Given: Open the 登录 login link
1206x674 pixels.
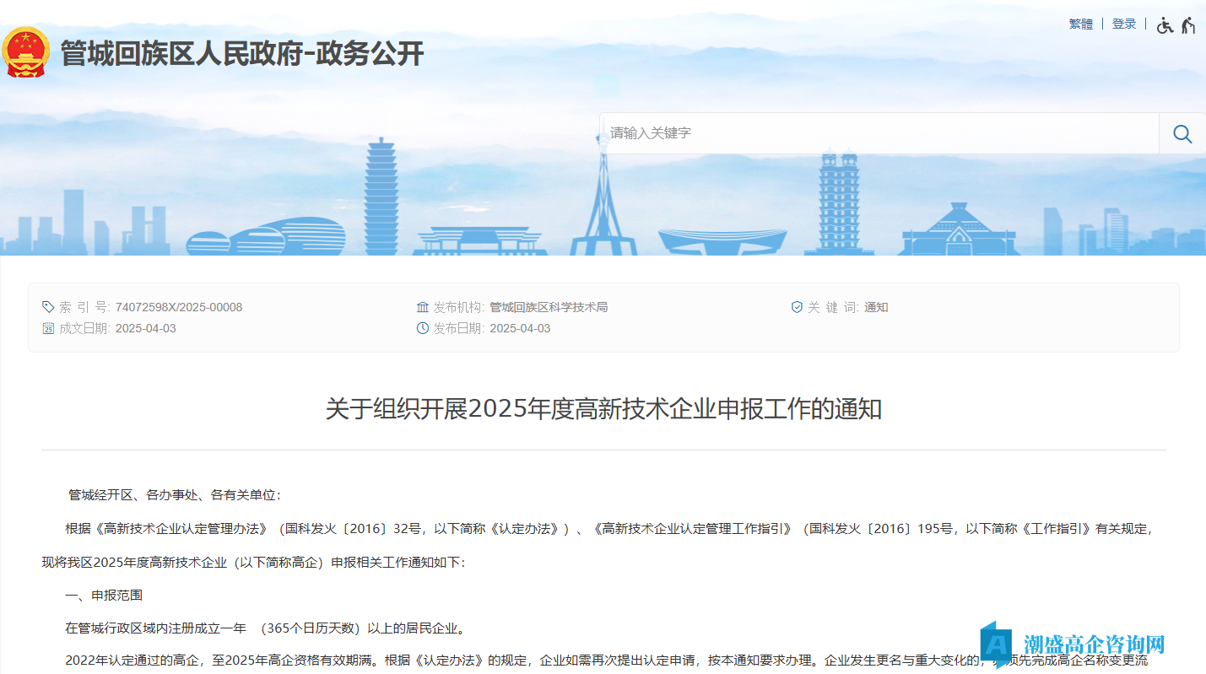Looking at the screenshot, I should click(1123, 24).
